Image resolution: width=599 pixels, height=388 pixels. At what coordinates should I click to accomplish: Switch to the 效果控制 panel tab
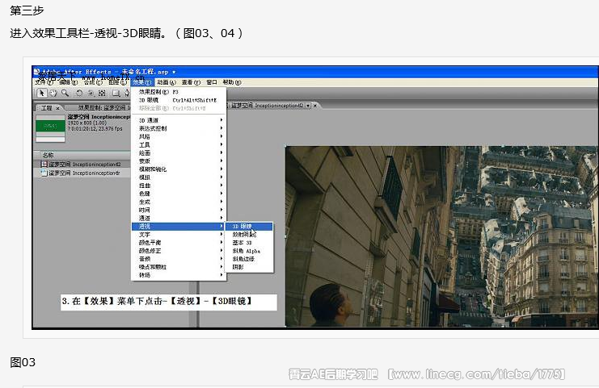(104, 108)
